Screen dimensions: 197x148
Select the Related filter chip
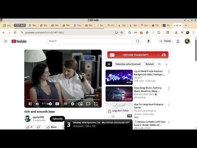[x=150, y=64]
